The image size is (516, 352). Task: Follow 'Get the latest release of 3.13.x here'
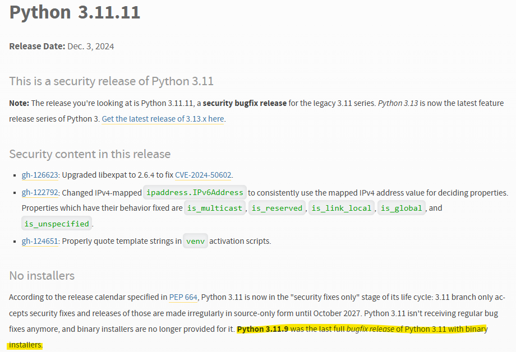163,119
